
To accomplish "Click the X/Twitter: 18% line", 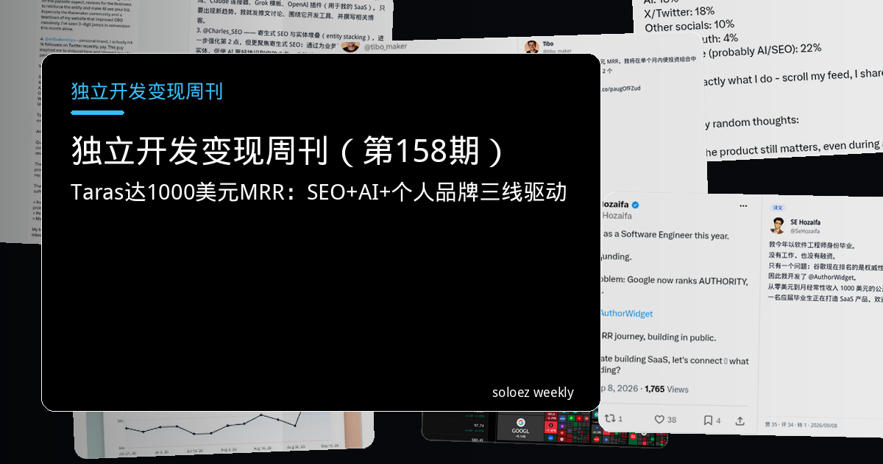I will coord(679,11).
